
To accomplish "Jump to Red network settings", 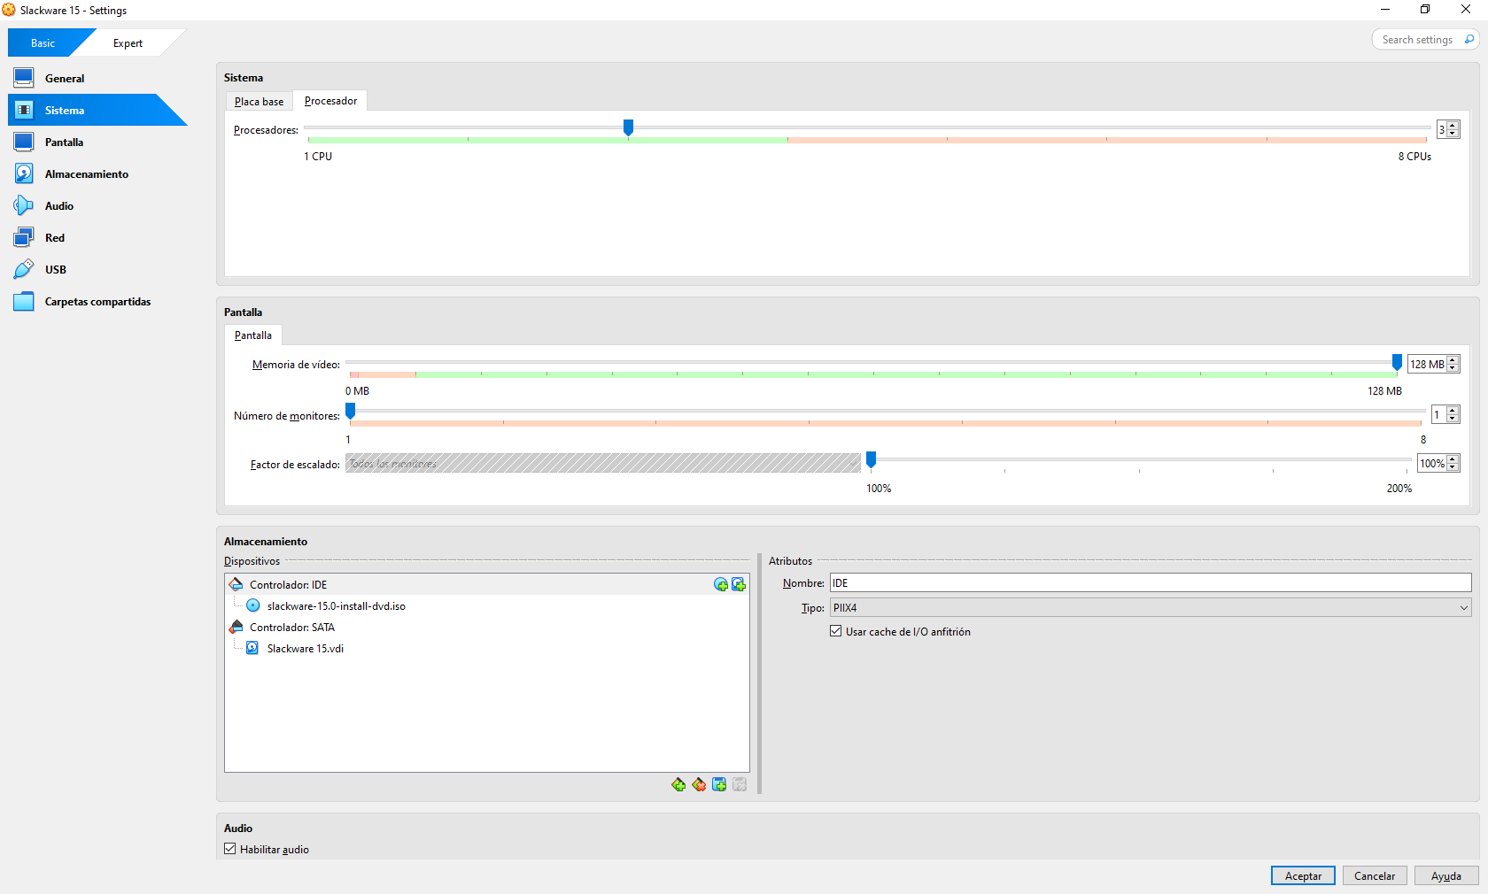I will tap(97, 237).
